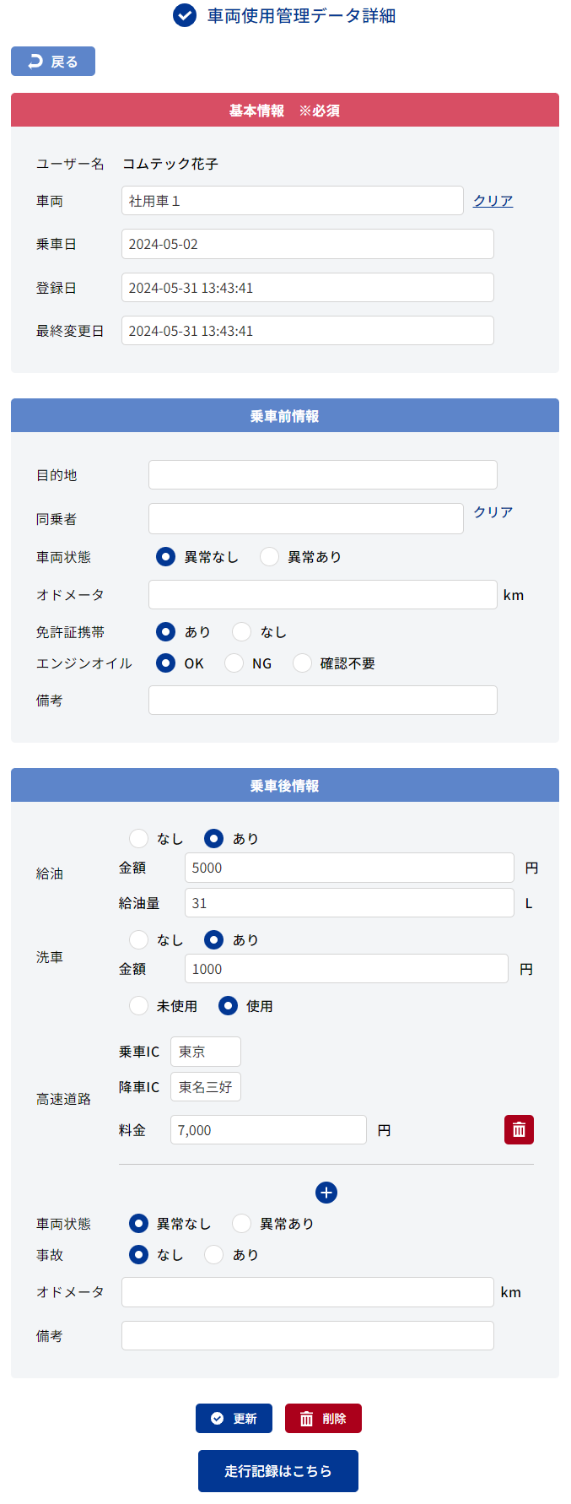Open 走行記録はこちら driving record button

(278, 1471)
